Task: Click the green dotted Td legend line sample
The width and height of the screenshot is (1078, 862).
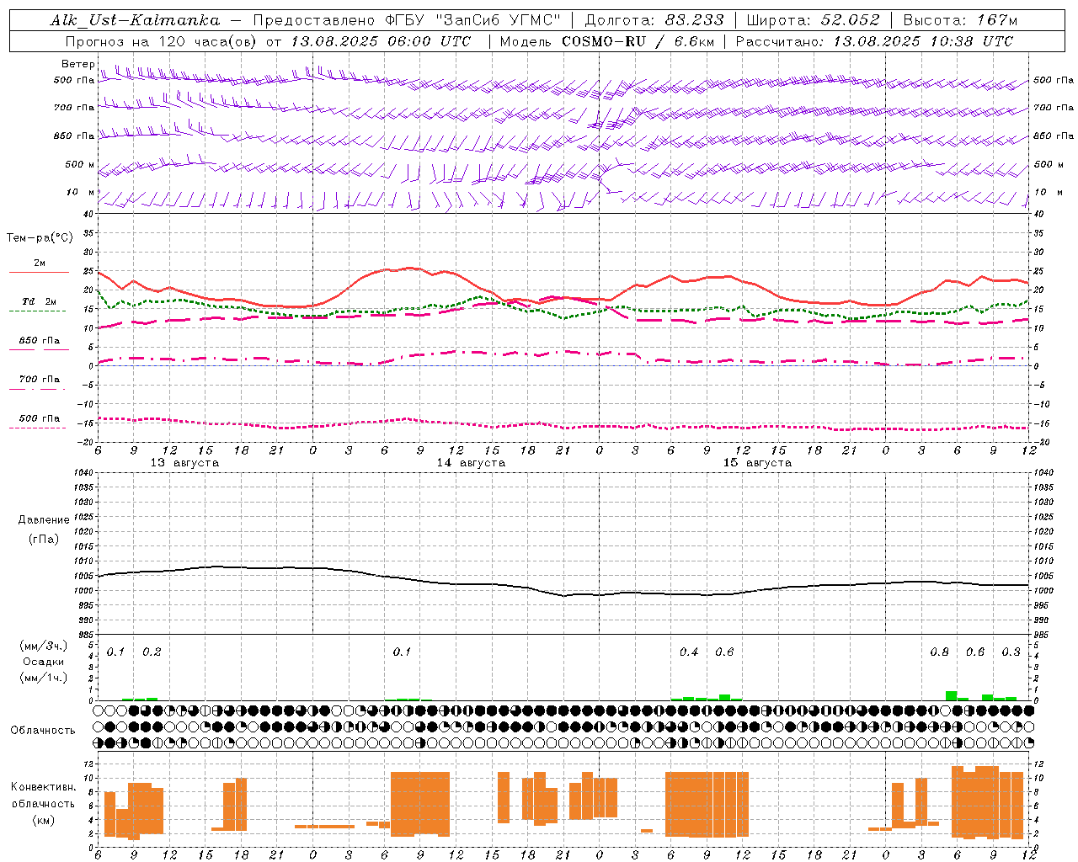Action: [x=37, y=311]
